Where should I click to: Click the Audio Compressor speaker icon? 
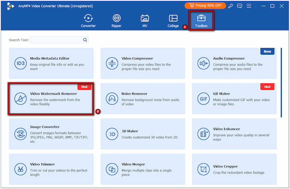[203, 63]
